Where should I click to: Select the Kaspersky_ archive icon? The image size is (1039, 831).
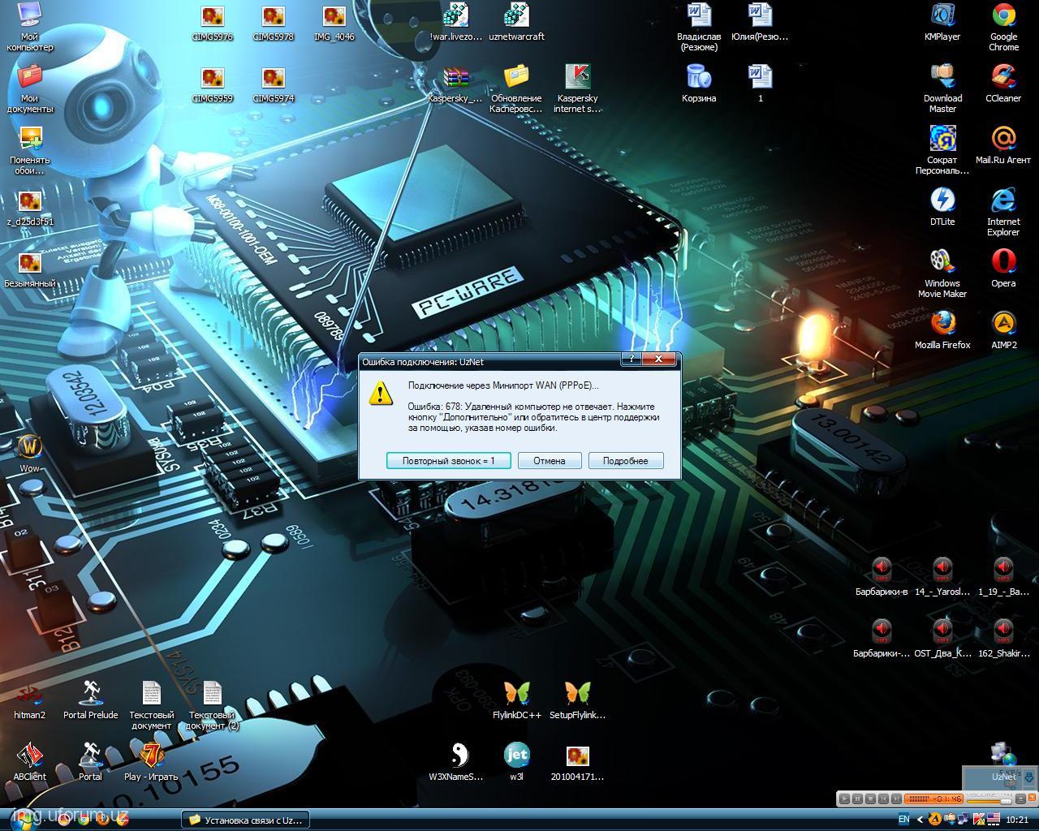pos(456,84)
